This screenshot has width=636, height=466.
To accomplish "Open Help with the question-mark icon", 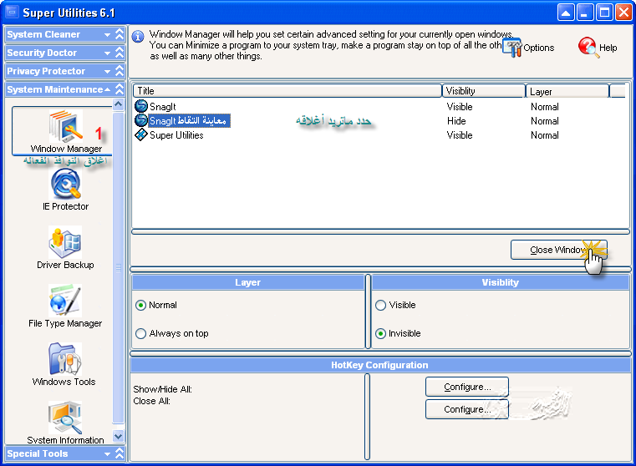I will tap(588, 47).
